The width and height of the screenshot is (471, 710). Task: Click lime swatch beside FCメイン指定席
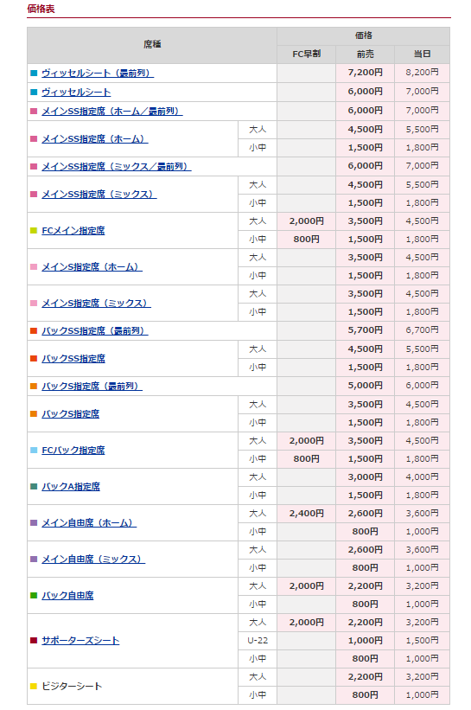(x=34, y=231)
